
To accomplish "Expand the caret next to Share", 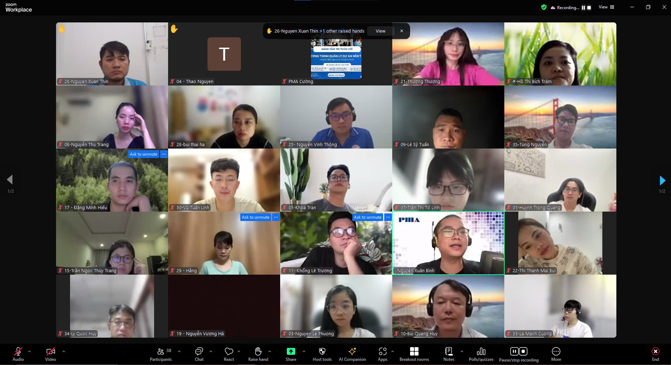I will pos(304,351).
